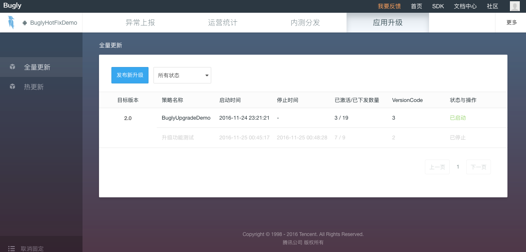The width and height of the screenshot is (526, 252).
Task: Select the 全量更新 sidebar icon
Action: [x=12, y=67]
